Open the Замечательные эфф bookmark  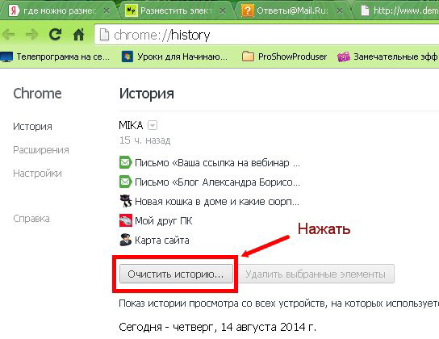[x=388, y=56]
